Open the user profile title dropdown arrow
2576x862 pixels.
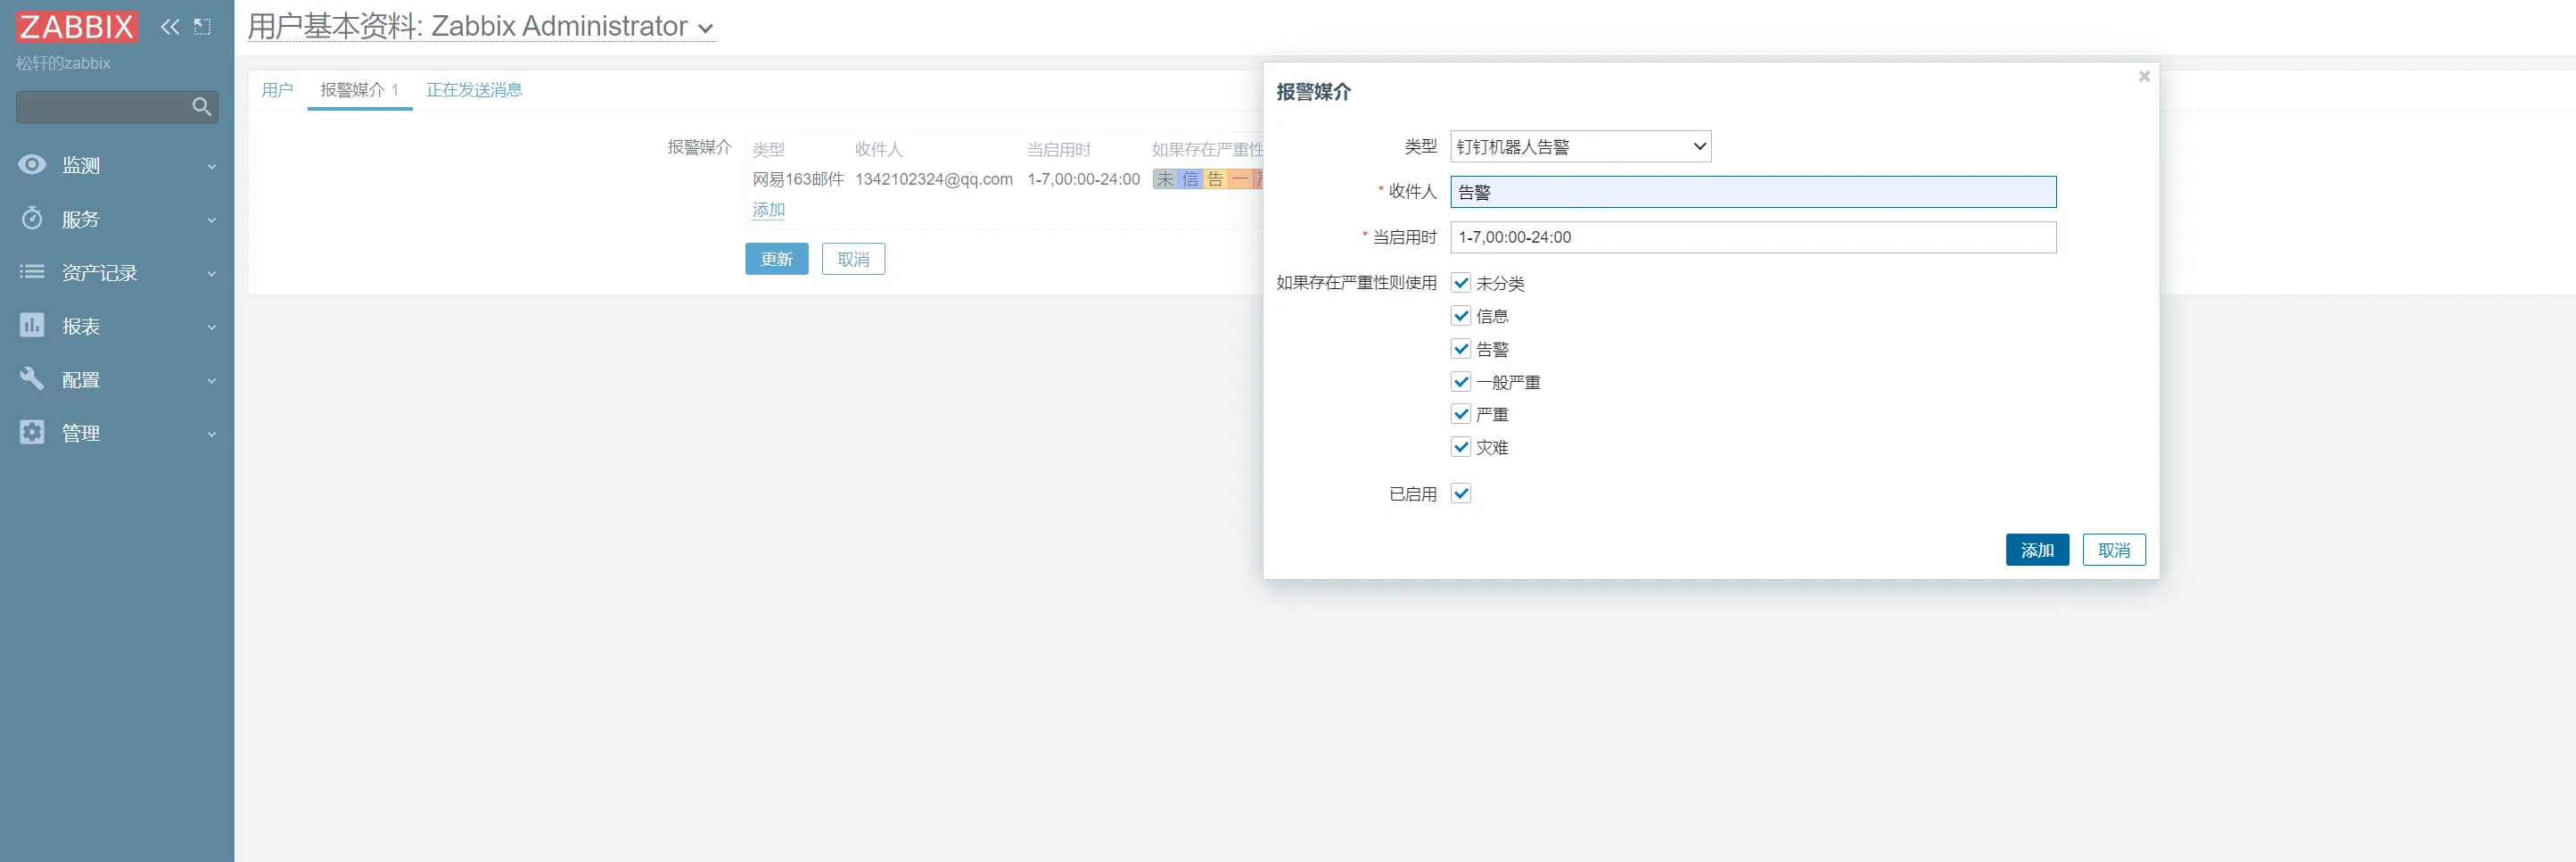pos(706,29)
